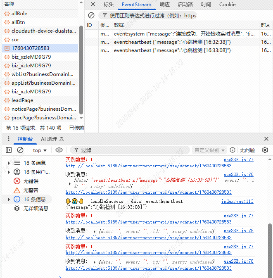273x278 pixels.
Task: Open console settings gear
Action: pos(265,150)
